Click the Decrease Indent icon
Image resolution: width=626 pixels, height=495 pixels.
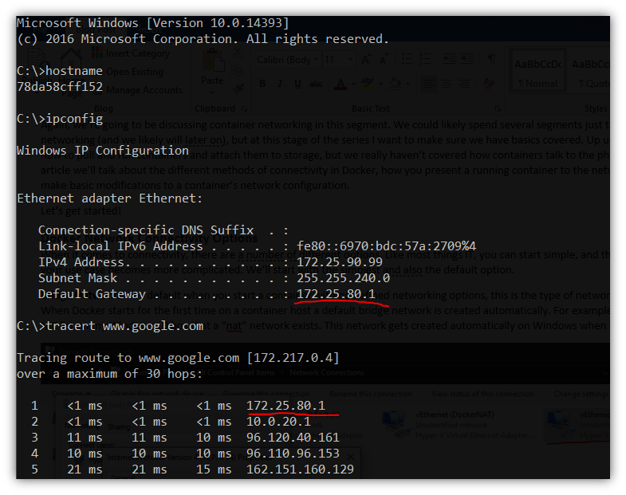click(x=450, y=59)
